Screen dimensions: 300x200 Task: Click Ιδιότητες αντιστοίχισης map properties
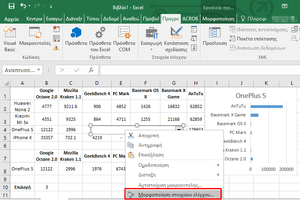(259, 30)
